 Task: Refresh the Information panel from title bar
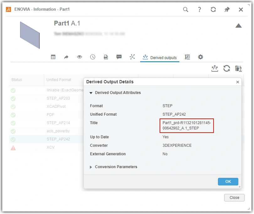213,9
